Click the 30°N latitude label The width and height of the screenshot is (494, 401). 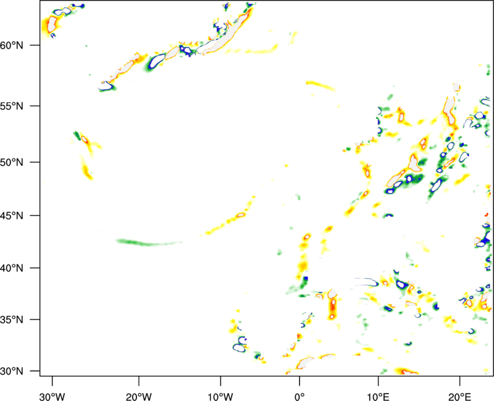[12, 371]
